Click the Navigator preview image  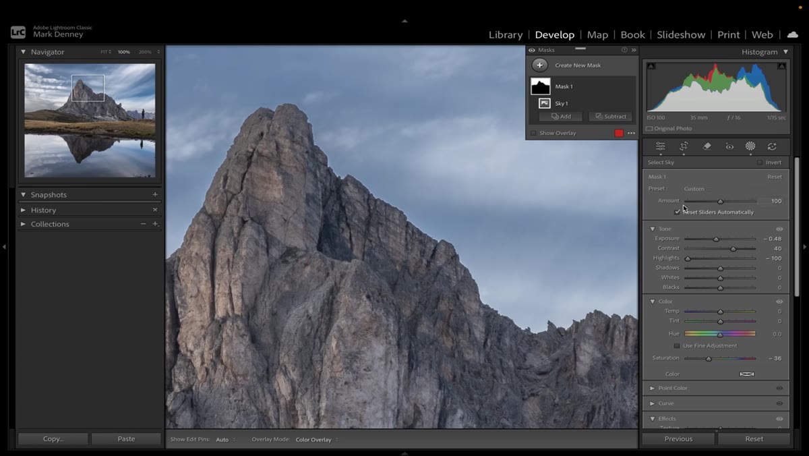coord(90,121)
